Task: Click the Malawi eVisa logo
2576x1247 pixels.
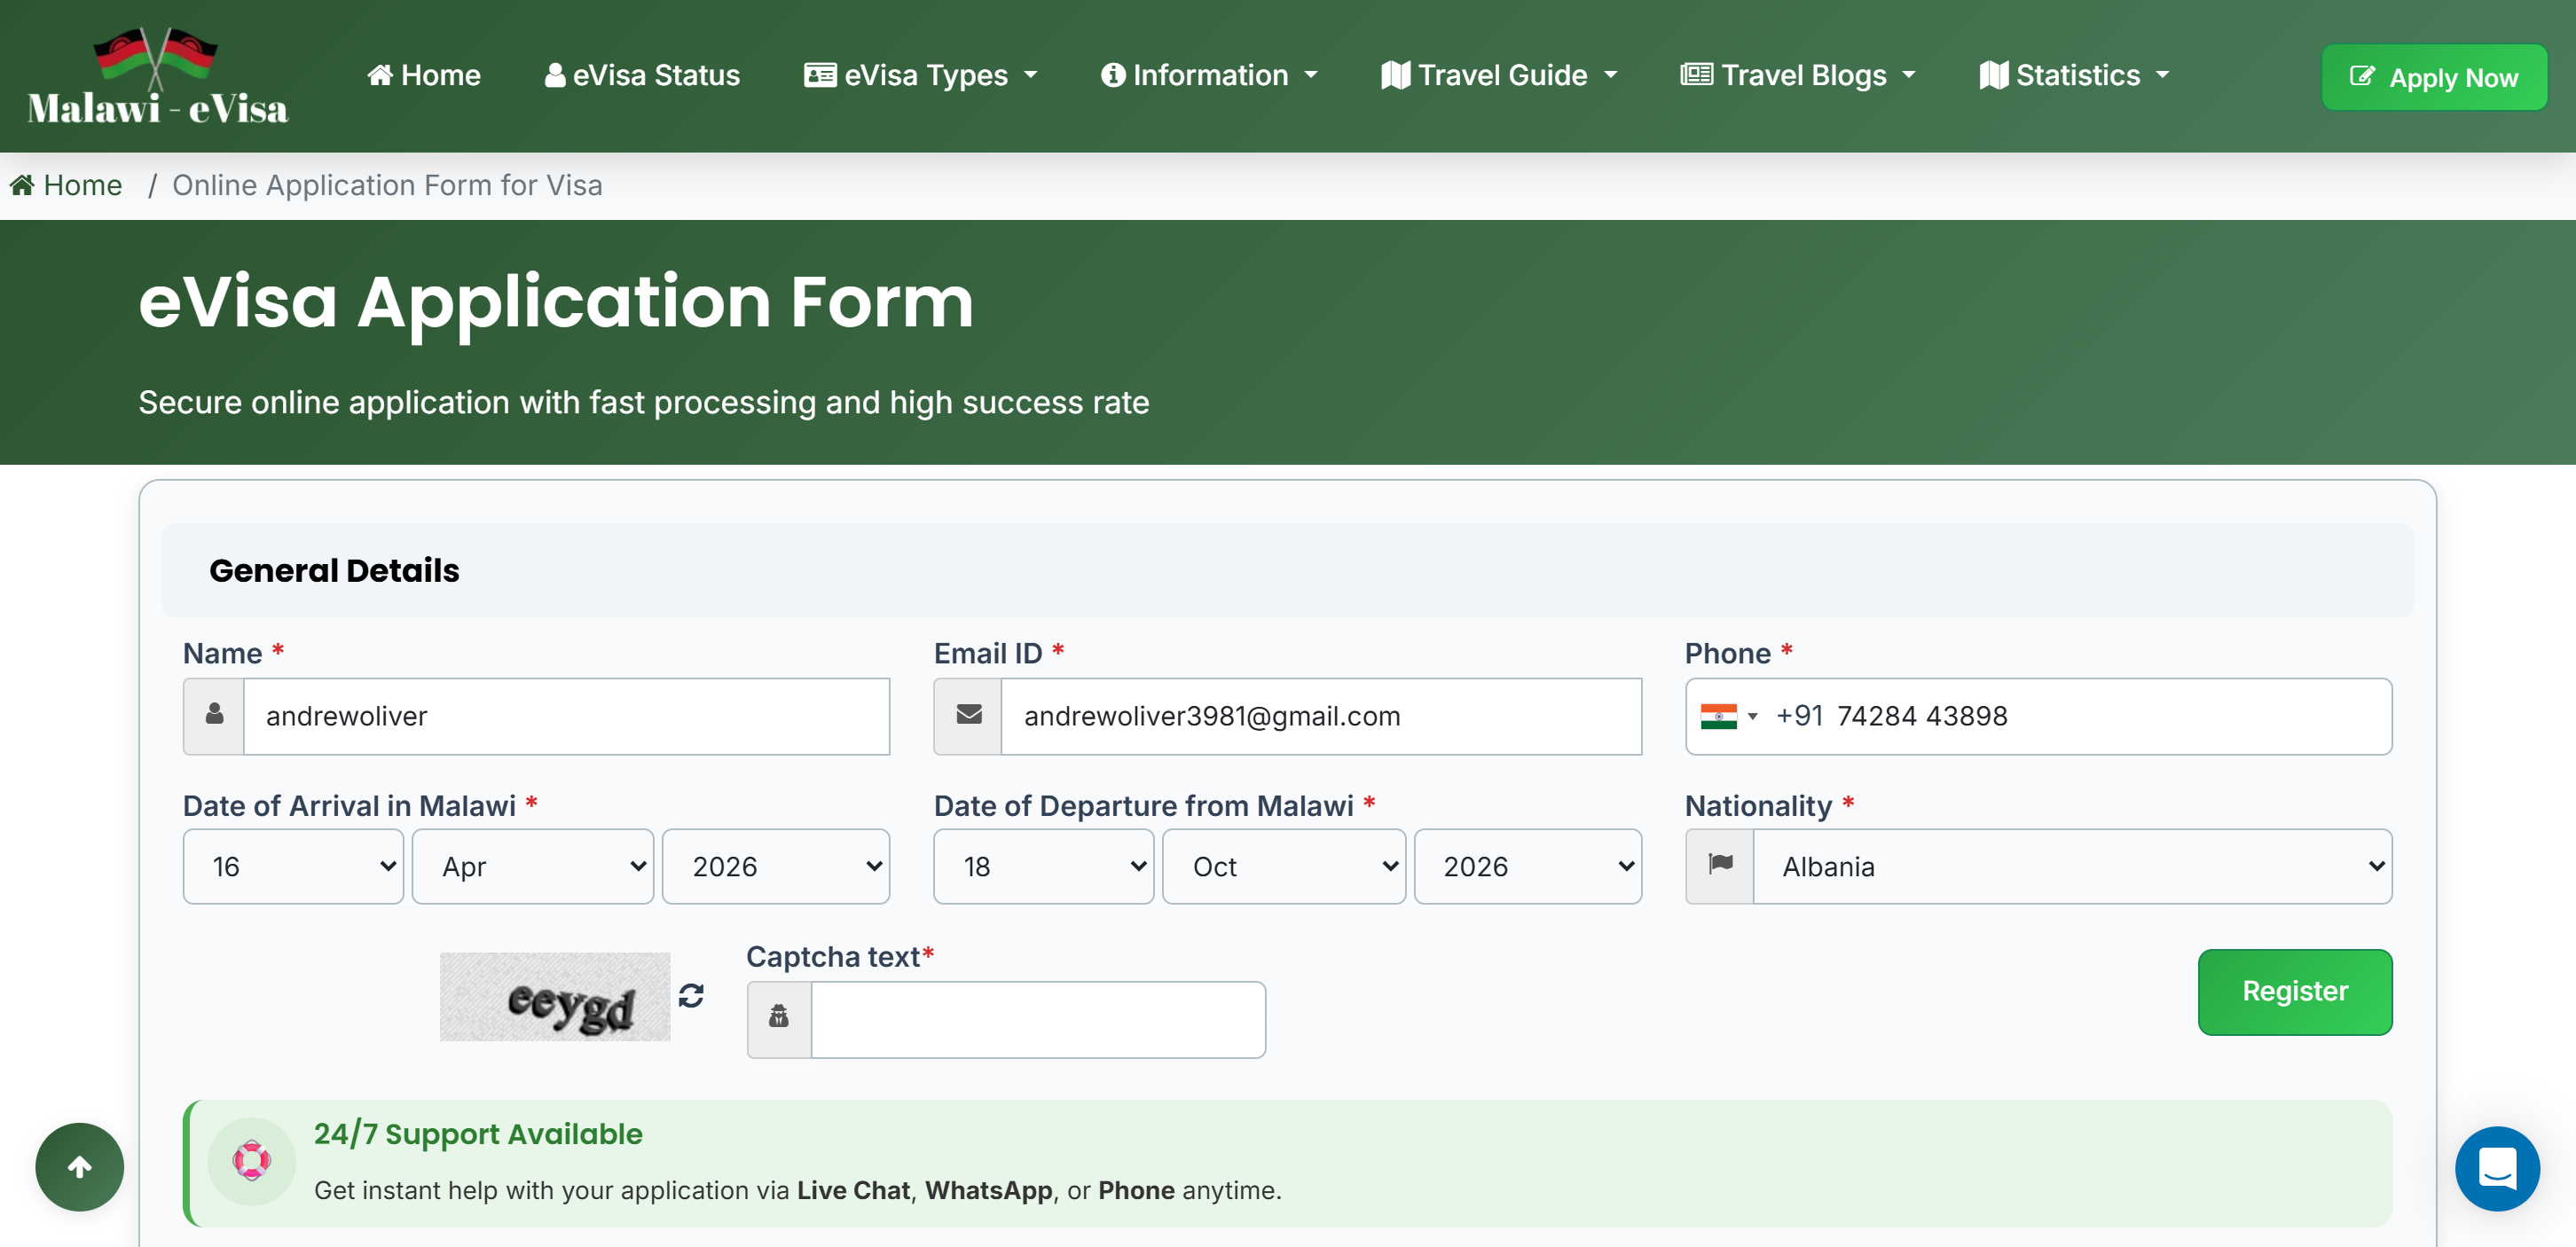Action: pos(158,78)
